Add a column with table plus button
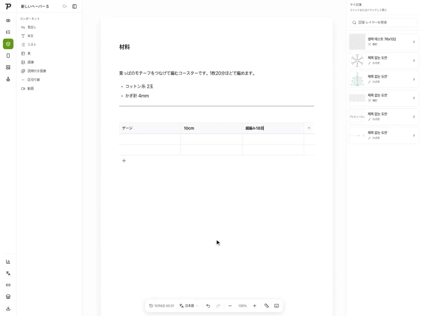This screenshot has height=316, width=421. (309, 128)
